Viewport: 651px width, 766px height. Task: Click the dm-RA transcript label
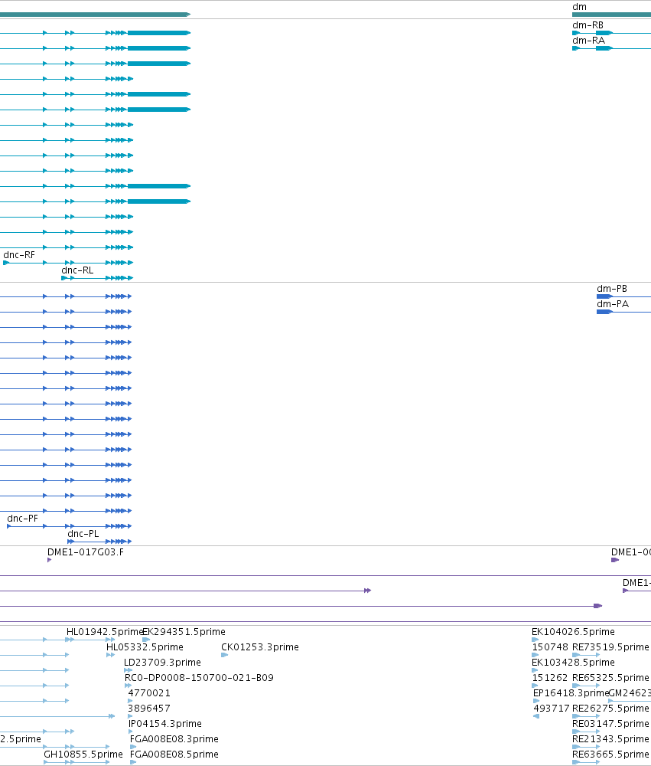[x=588, y=41]
